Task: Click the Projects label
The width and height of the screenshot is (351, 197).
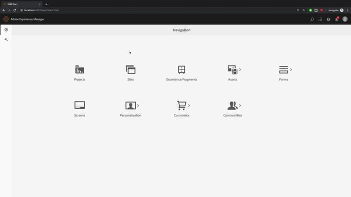Action: (x=80, y=80)
